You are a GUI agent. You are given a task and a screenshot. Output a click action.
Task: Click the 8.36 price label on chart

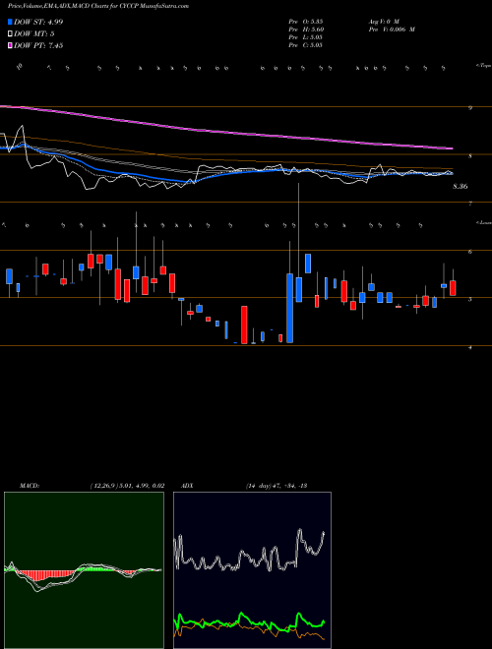[461, 187]
